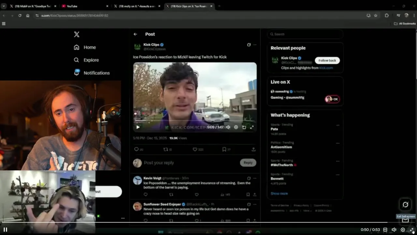Open the embedded video settings gear

pyautogui.click(x=236, y=127)
